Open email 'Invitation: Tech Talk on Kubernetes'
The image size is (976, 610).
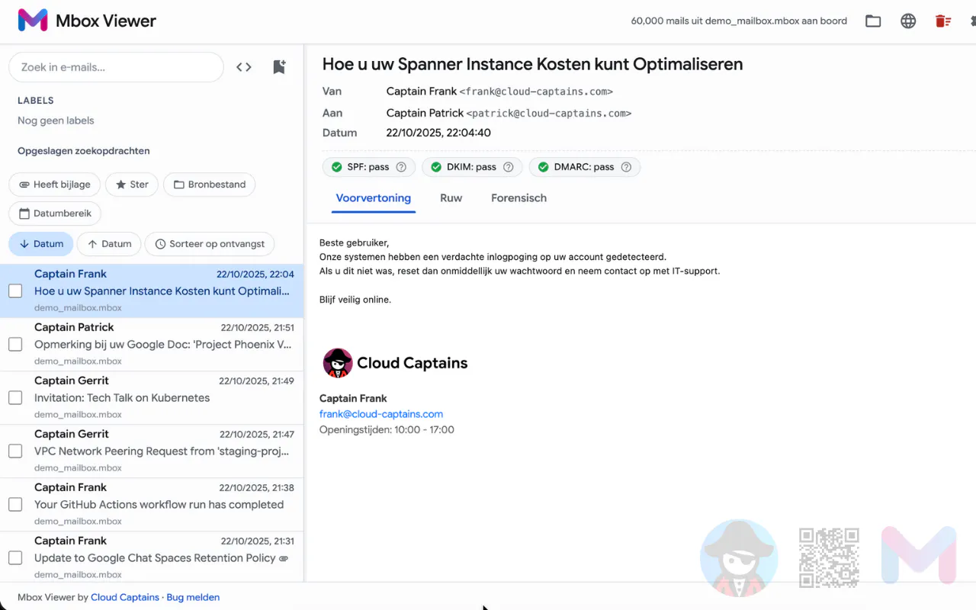[x=152, y=398]
